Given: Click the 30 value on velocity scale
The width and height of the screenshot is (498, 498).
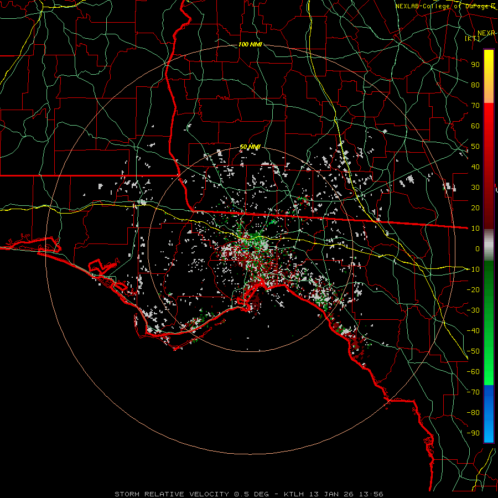Looking at the screenshot, I should pyautogui.click(x=475, y=188).
